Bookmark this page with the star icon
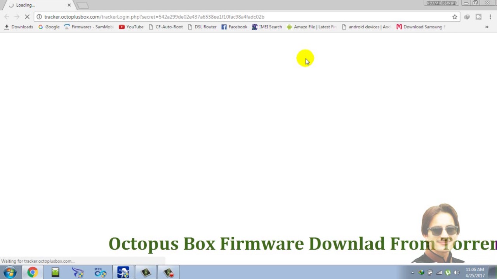497x279 pixels. click(x=455, y=17)
